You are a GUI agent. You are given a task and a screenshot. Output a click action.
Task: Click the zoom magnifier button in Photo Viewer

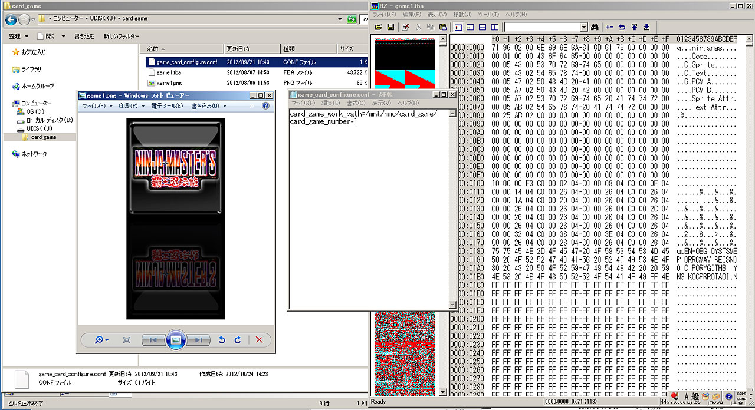[101, 340]
